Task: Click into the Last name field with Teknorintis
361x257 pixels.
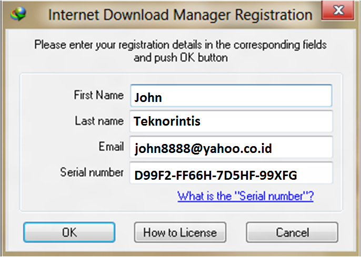Action: [231, 121]
